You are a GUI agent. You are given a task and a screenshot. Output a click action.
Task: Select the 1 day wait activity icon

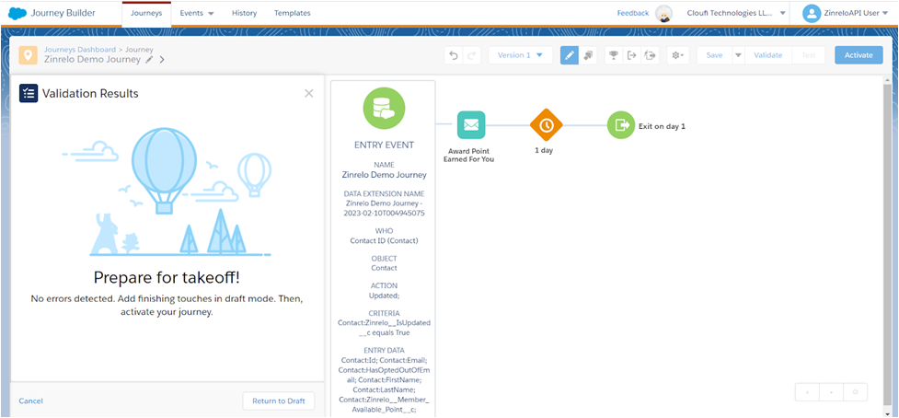547,124
